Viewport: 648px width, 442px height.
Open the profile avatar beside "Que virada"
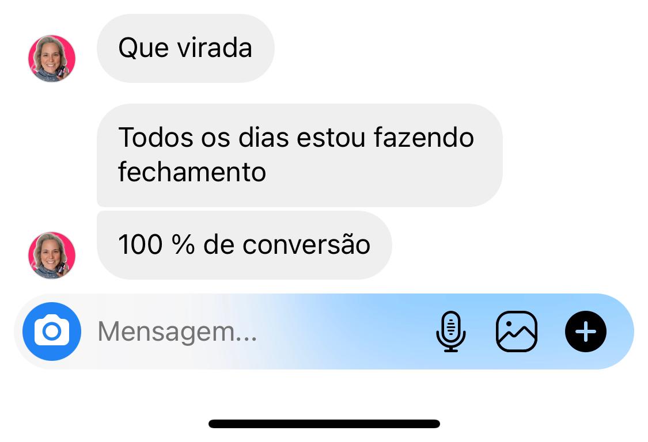(52, 58)
